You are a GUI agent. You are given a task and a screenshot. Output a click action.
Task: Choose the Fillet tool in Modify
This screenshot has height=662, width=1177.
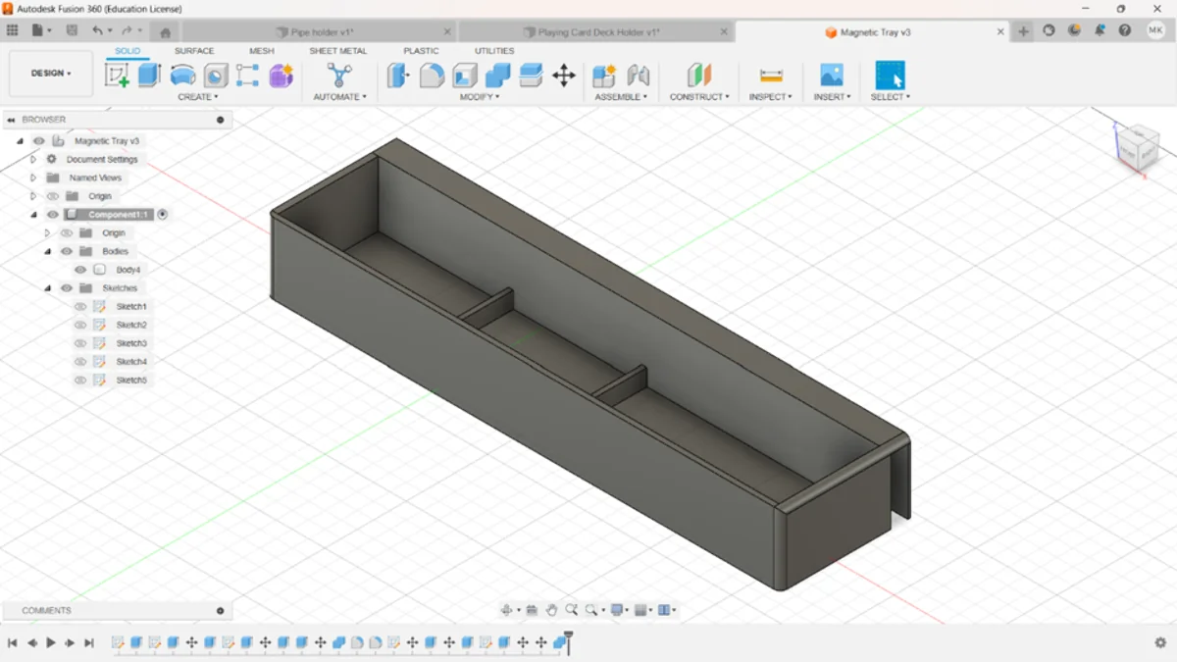(x=432, y=76)
